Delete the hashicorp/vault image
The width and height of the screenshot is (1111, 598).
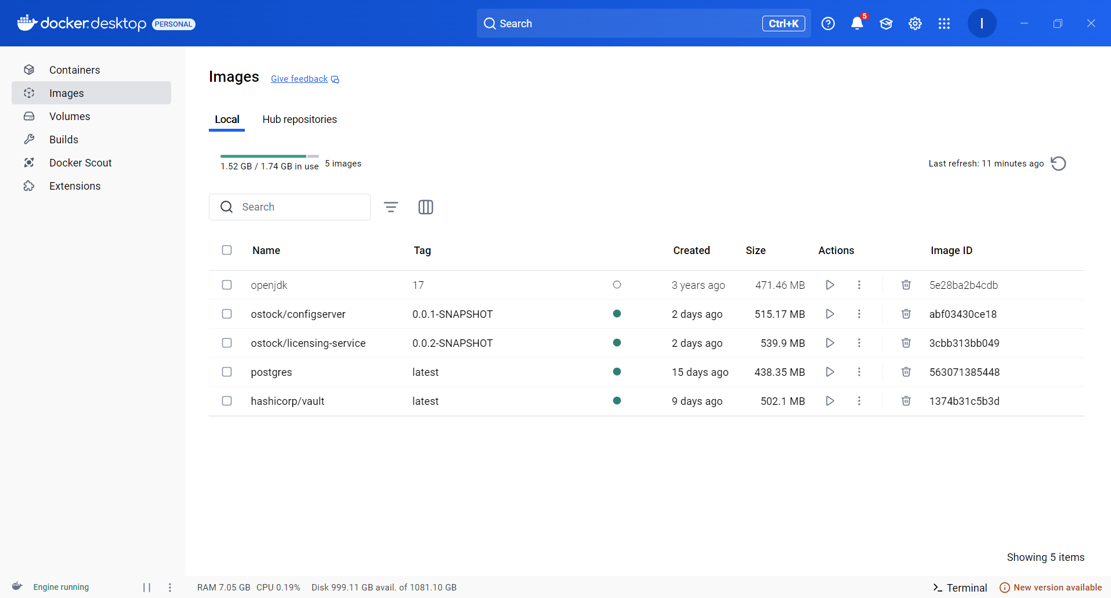tap(906, 401)
